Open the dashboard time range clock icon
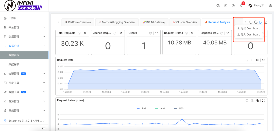 point(256,22)
